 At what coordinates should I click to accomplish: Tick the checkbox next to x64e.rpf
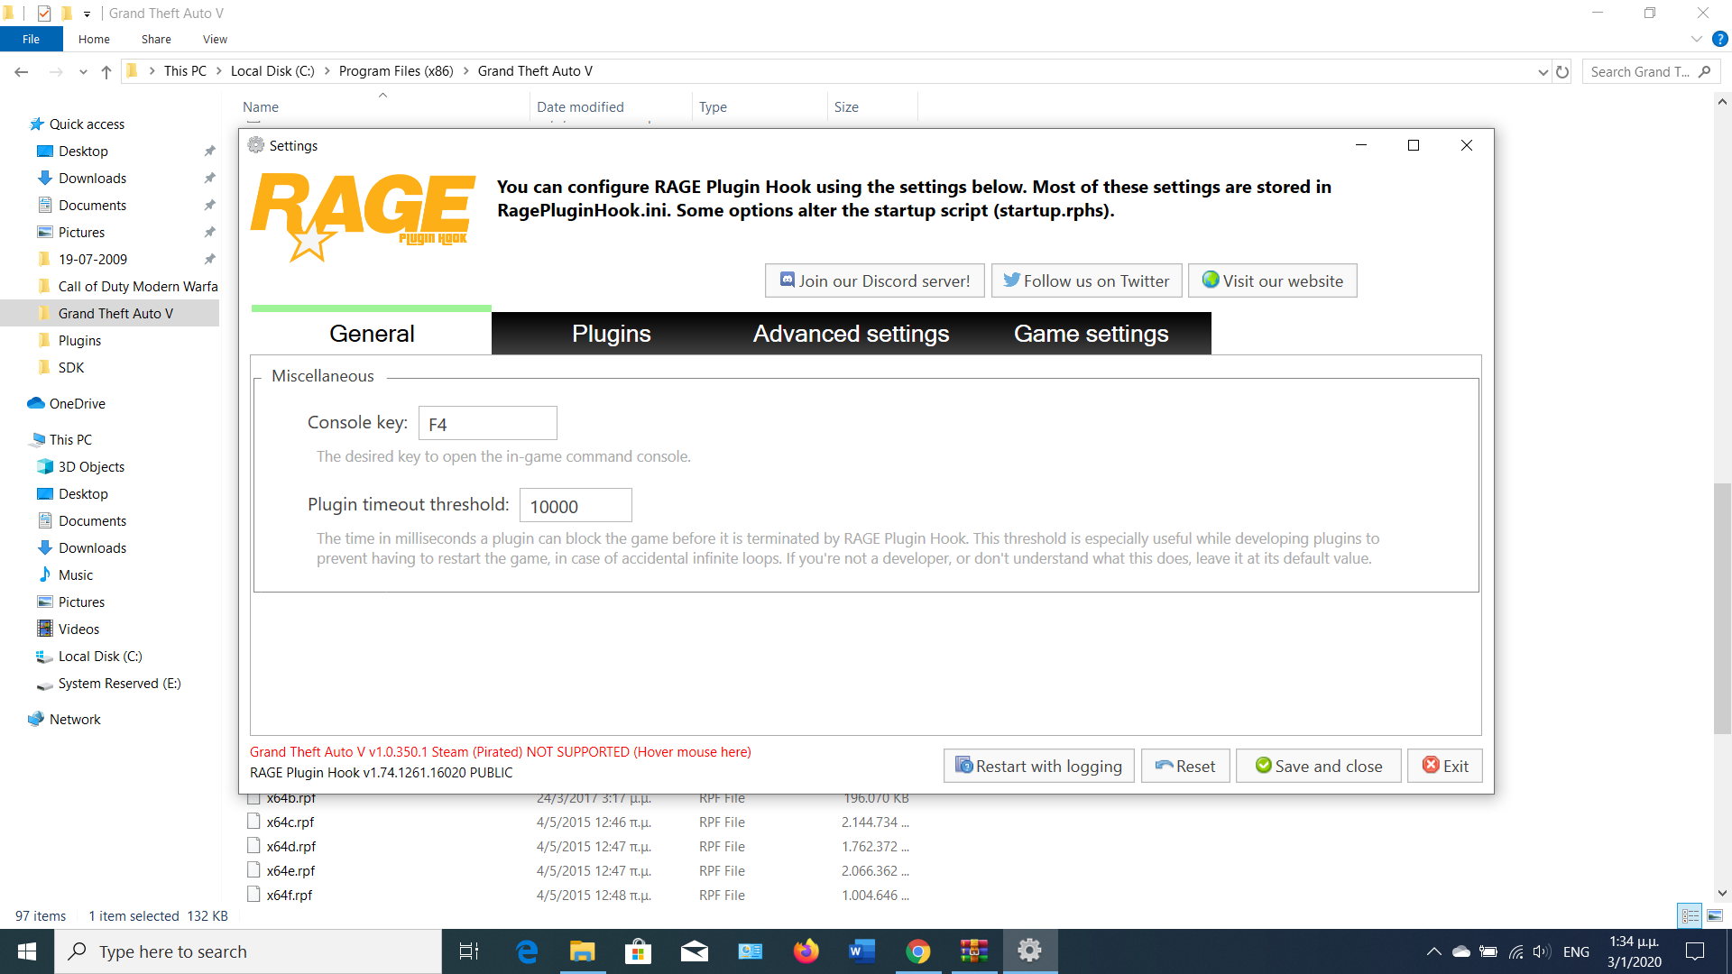pyautogui.click(x=254, y=870)
